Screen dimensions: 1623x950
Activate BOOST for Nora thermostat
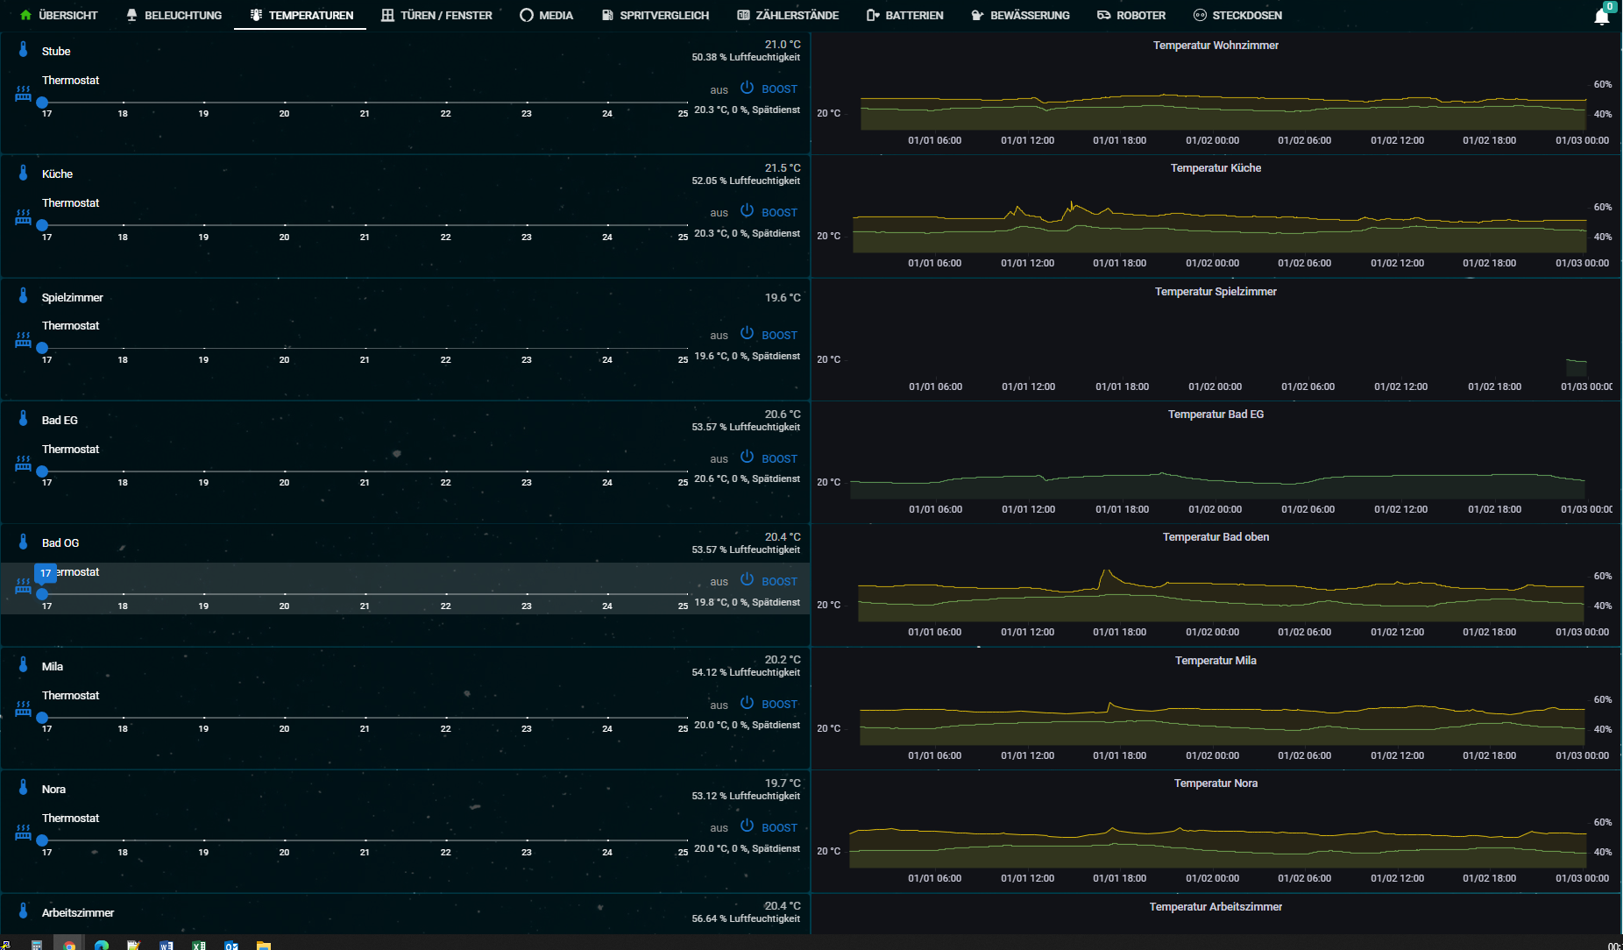[x=779, y=828]
